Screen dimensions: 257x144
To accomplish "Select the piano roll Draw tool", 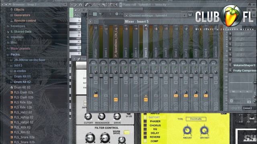I will (87, 5).
